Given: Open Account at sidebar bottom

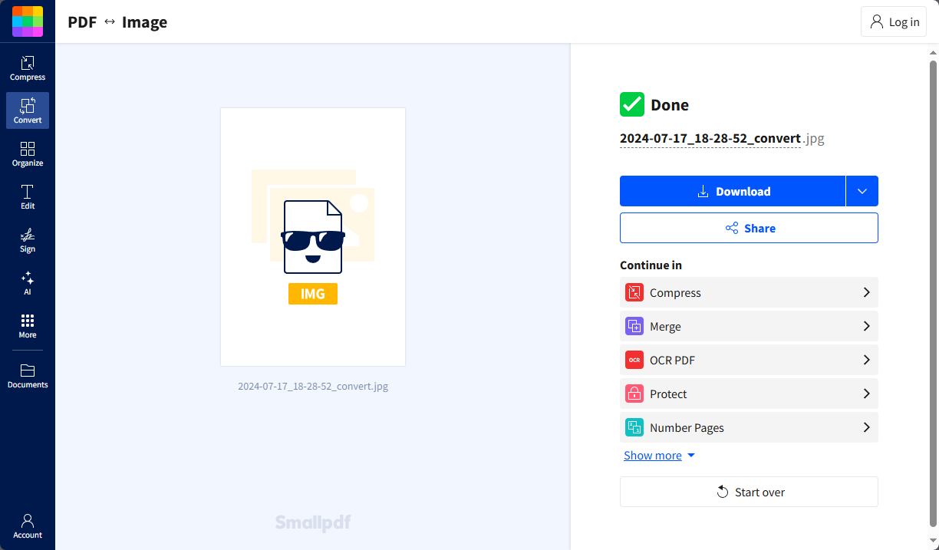Looking at the screenshot, I should [x=28, y=526].
